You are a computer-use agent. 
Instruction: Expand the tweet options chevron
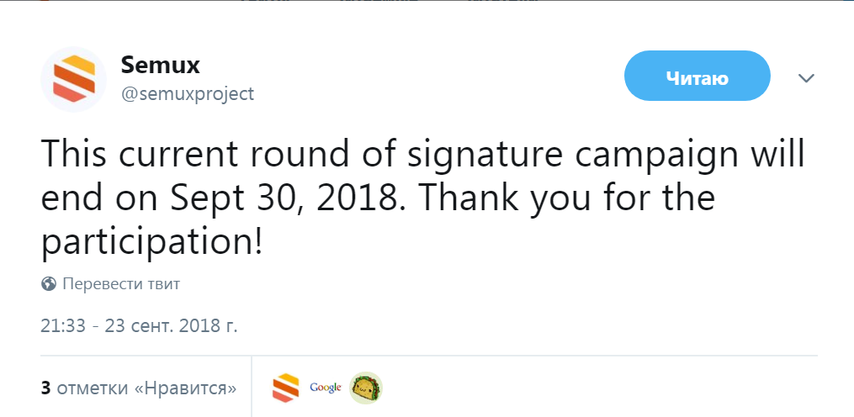pyautogui.click(x=806, y=78)
